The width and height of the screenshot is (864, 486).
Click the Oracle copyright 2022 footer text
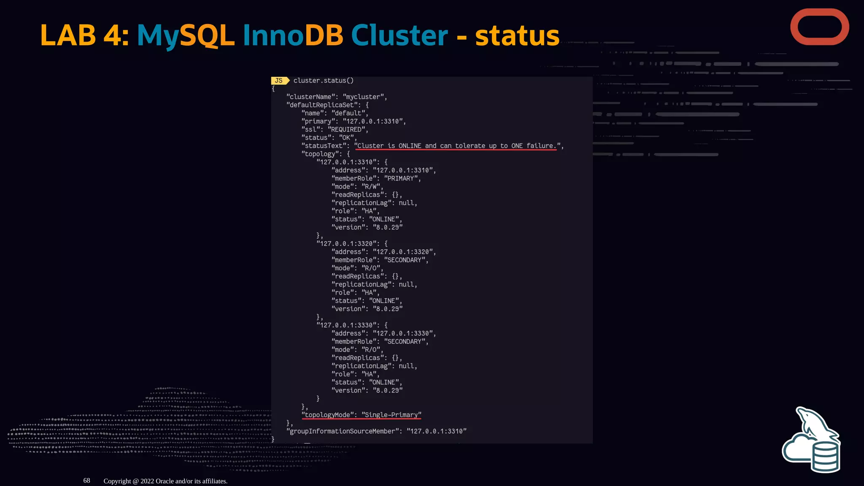[x=165, y=481]
